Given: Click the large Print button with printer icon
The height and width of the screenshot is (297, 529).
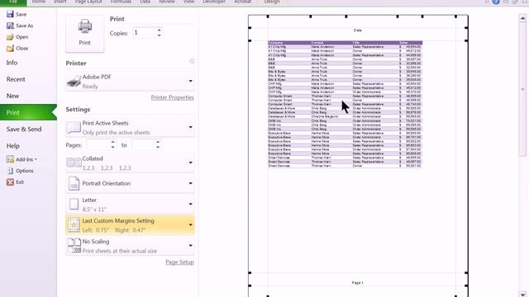Looking at the screenshot, I should coord(84,33).
